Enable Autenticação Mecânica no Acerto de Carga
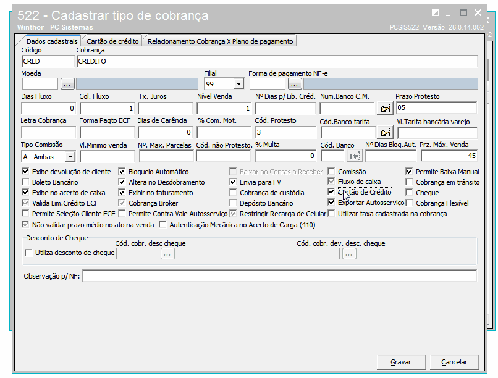498x378 pixels. tap(163, 225)
